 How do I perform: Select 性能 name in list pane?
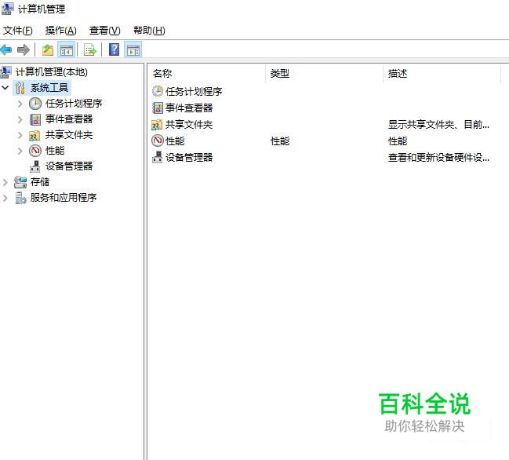[x=175, y=141]
